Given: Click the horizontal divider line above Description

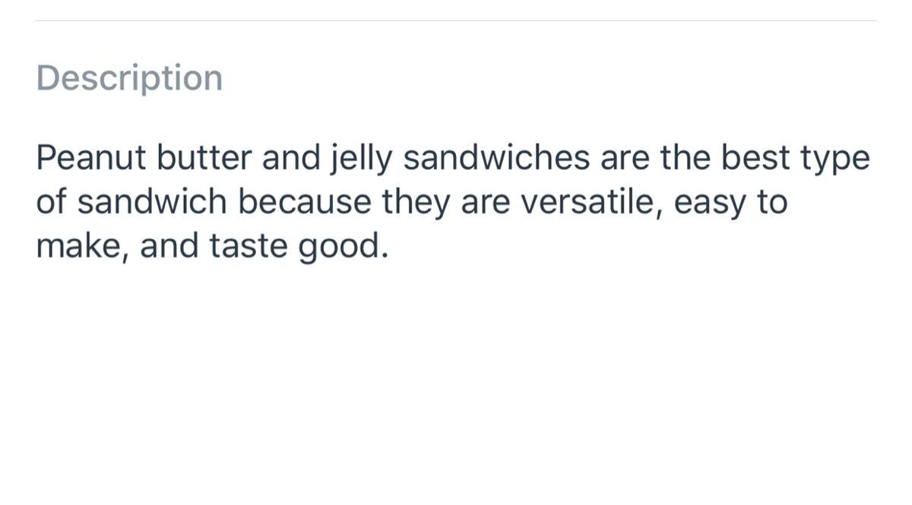Looking at the screenshot, I should click(x=456, y=21).
